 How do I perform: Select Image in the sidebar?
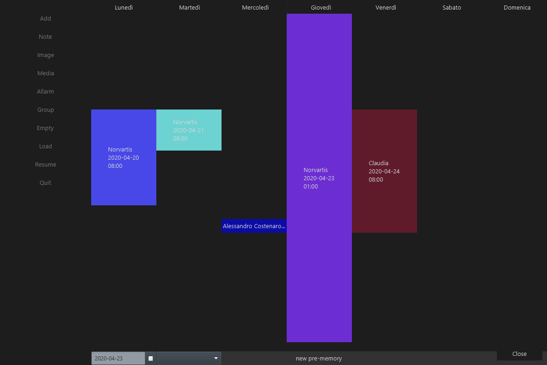point(46,55)
